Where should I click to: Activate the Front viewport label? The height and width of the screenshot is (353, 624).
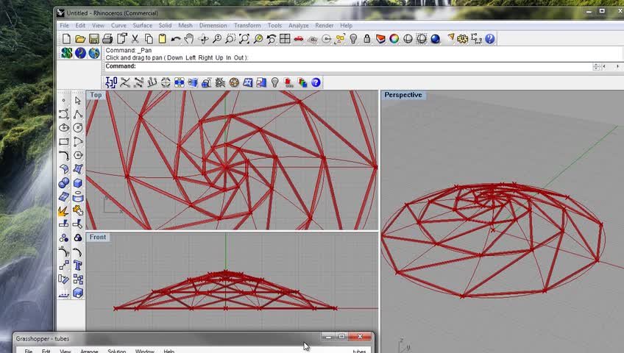coord(97,237)
